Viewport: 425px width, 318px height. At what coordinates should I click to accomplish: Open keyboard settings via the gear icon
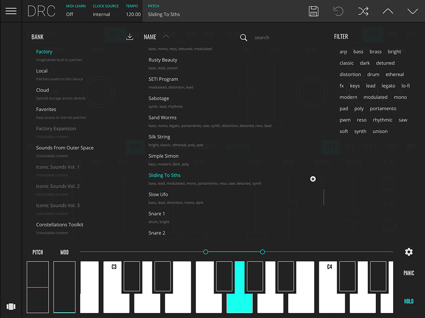coord(408,252)
